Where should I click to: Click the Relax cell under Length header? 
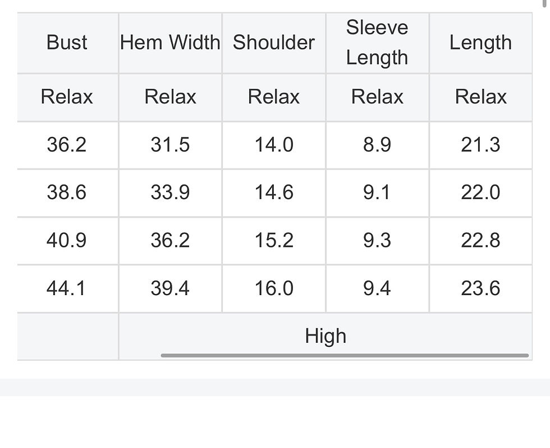[480, 97]
